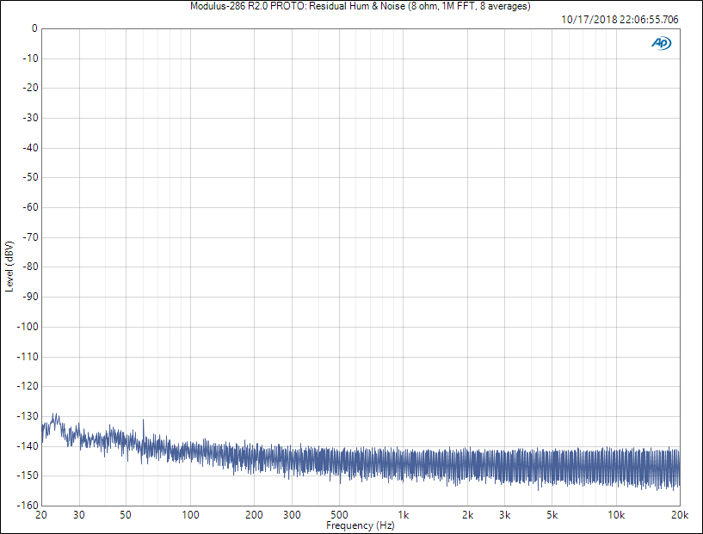
Task: Click the x-axis tick label '5k'
Action: tap(552, 515)
